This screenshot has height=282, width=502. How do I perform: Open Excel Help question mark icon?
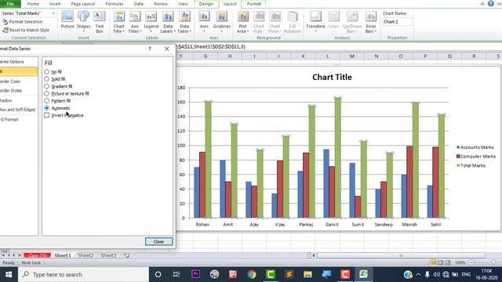(x=490, y=3)
